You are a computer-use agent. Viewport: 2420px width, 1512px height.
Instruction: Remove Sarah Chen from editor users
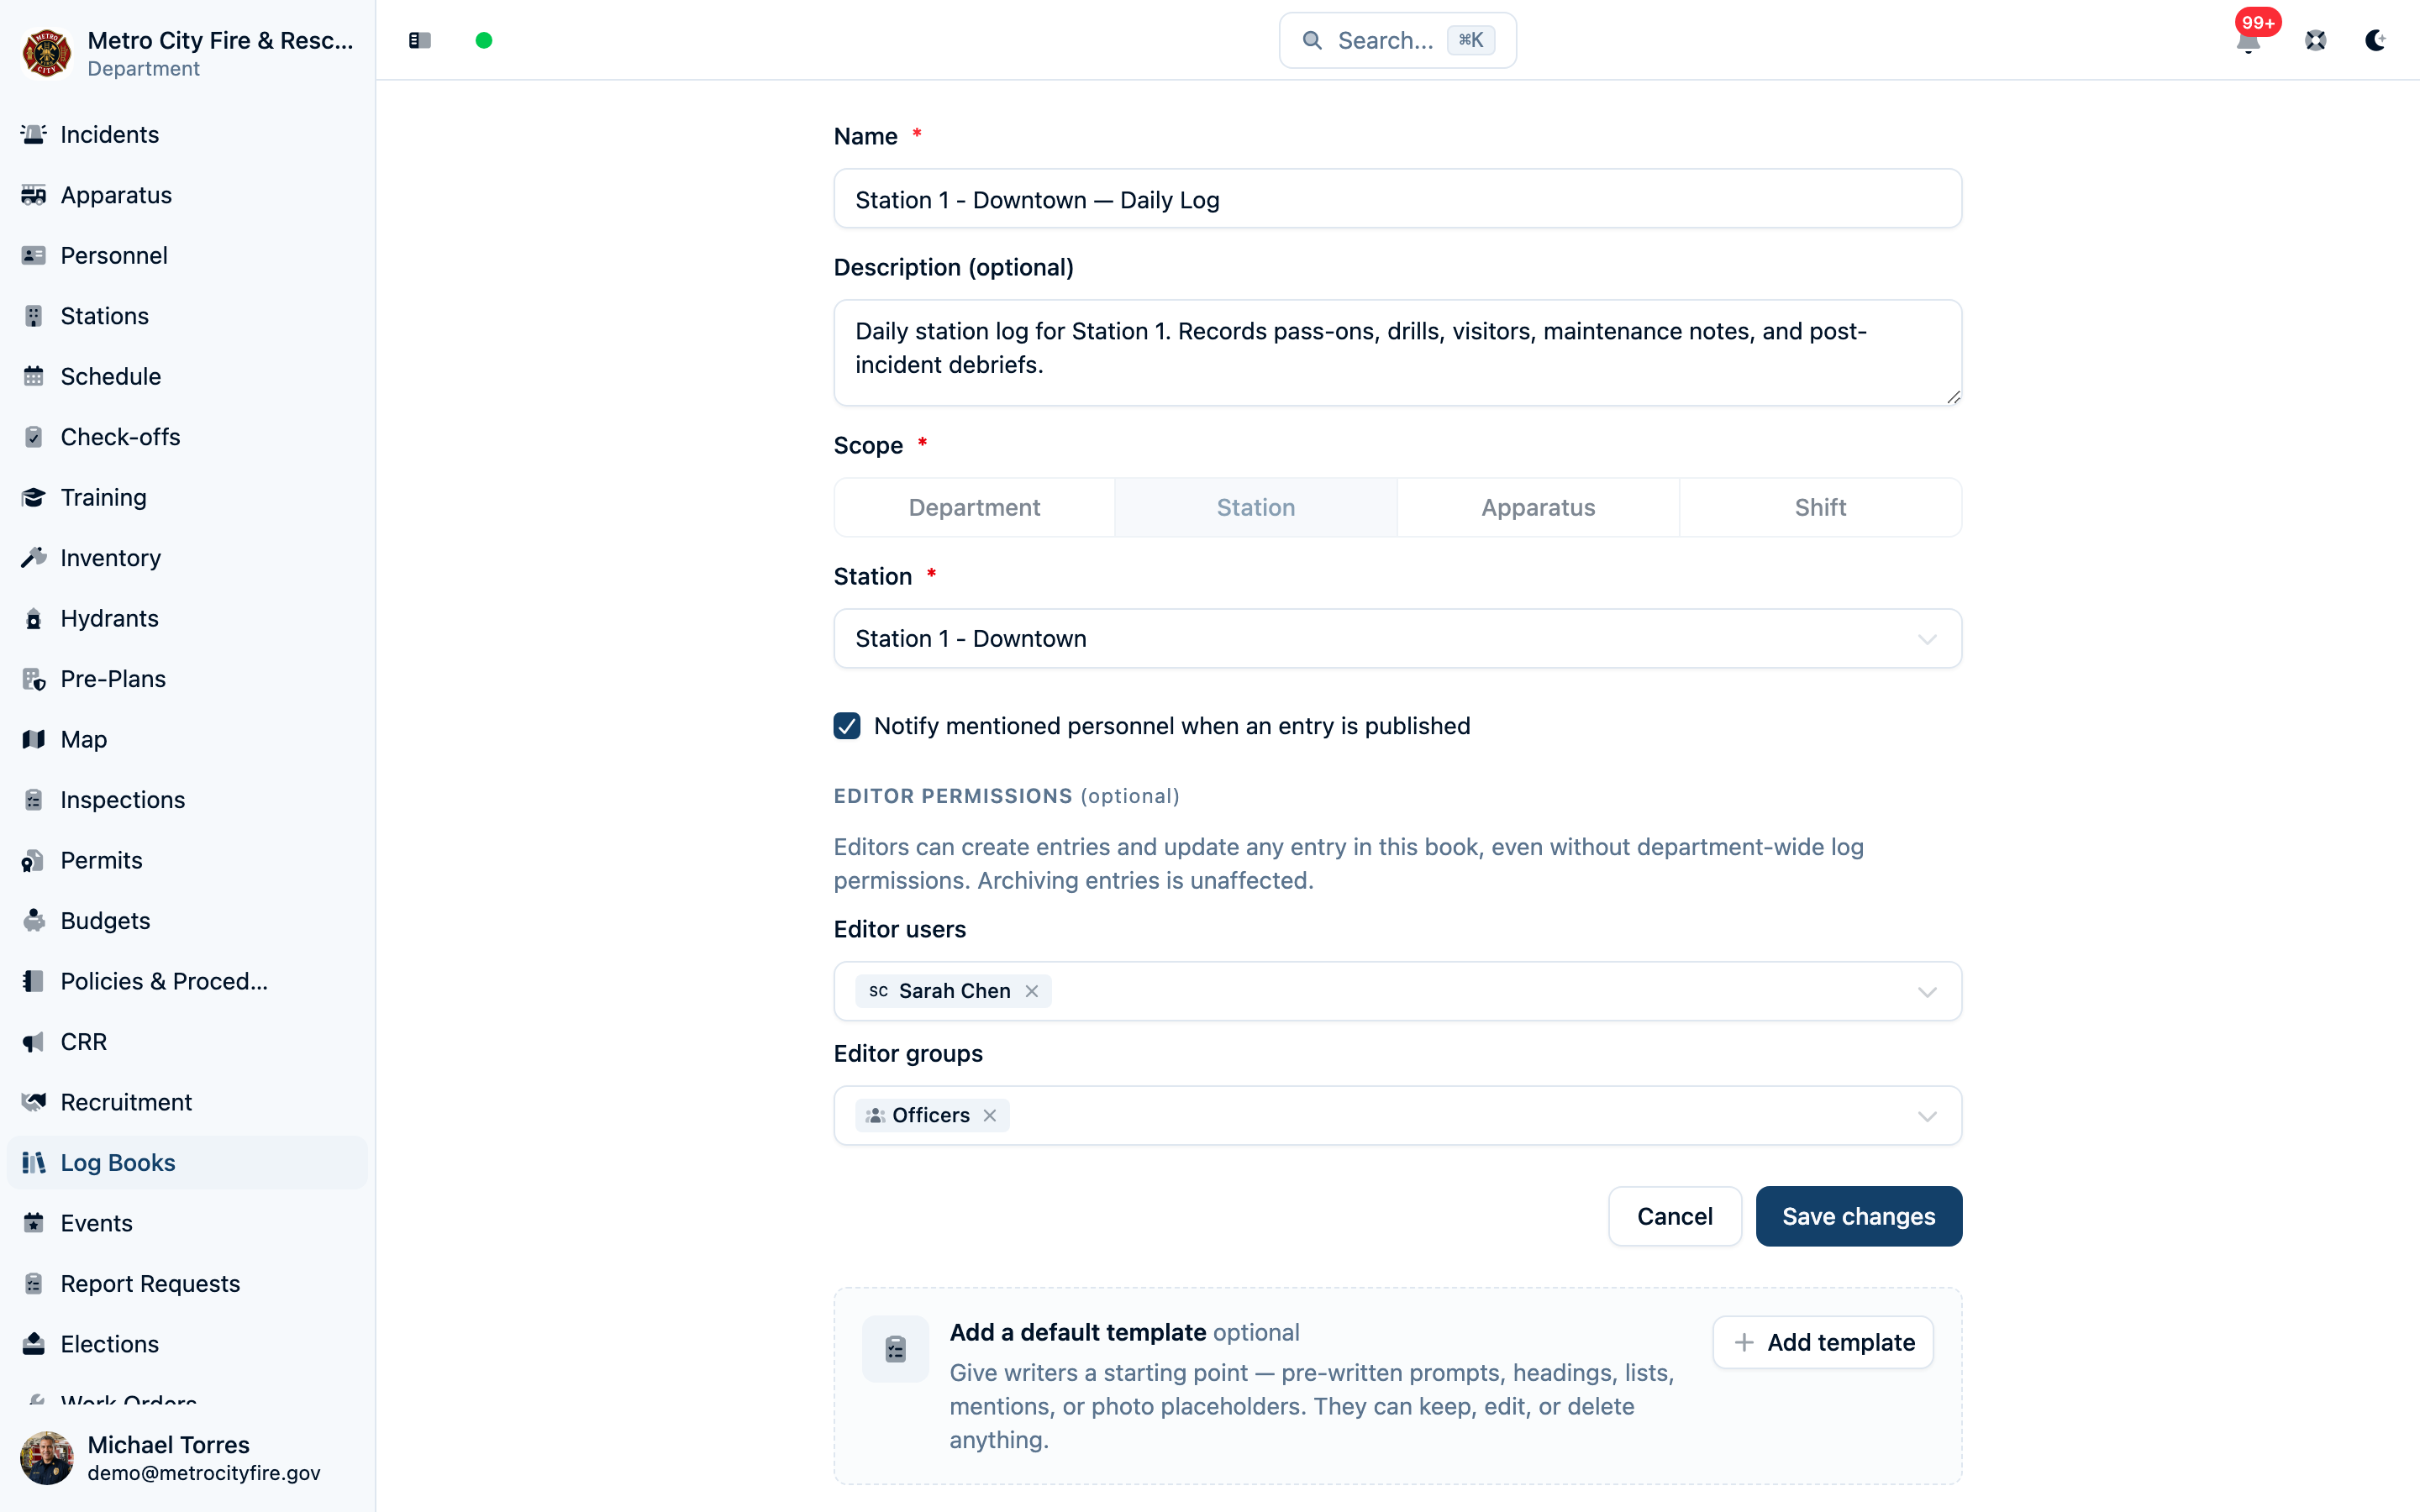(1032, 991)
